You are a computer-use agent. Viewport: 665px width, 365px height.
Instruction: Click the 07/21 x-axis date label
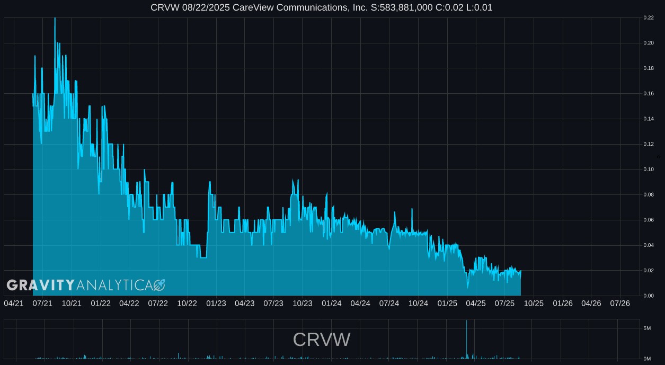[x=43, y=304]
